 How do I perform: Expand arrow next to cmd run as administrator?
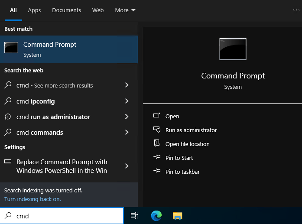click(x=127, y=117)
